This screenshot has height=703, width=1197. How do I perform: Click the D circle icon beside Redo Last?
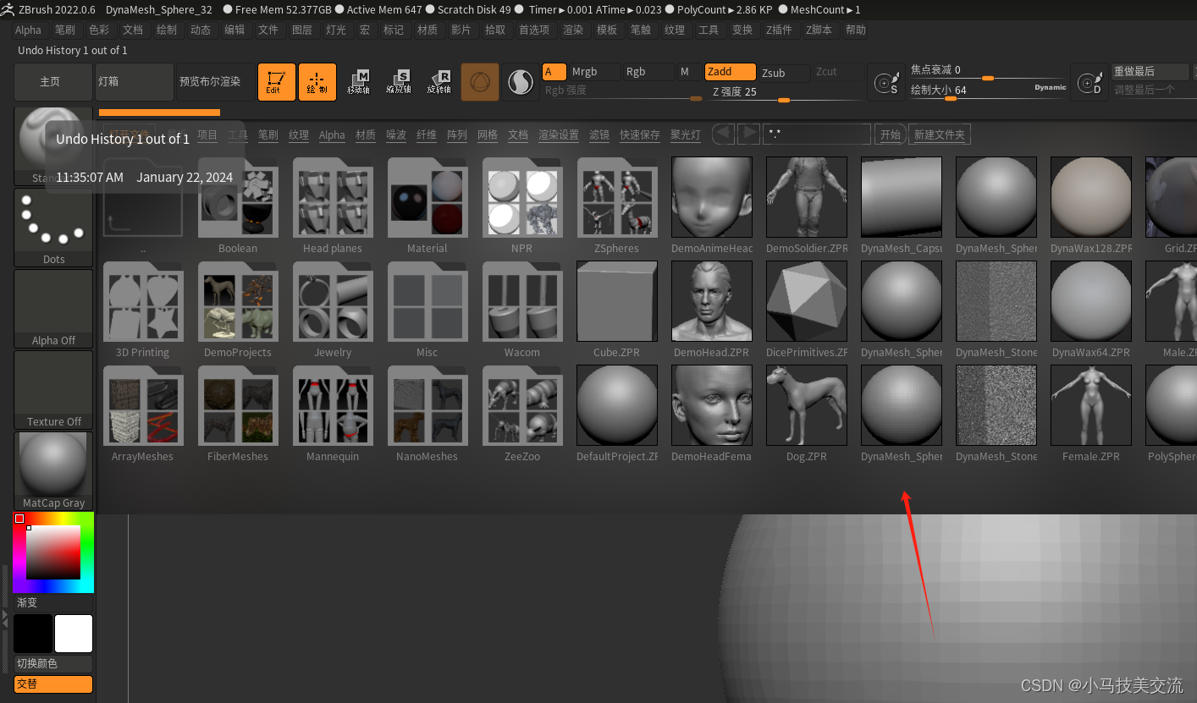pyautogui.click(x=1089, y=83)
